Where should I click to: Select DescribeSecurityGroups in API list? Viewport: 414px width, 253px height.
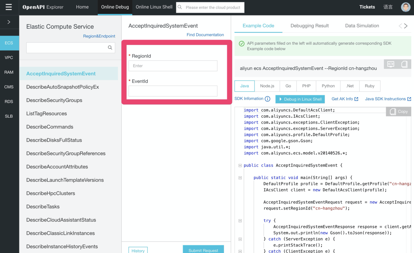(54, 101)
